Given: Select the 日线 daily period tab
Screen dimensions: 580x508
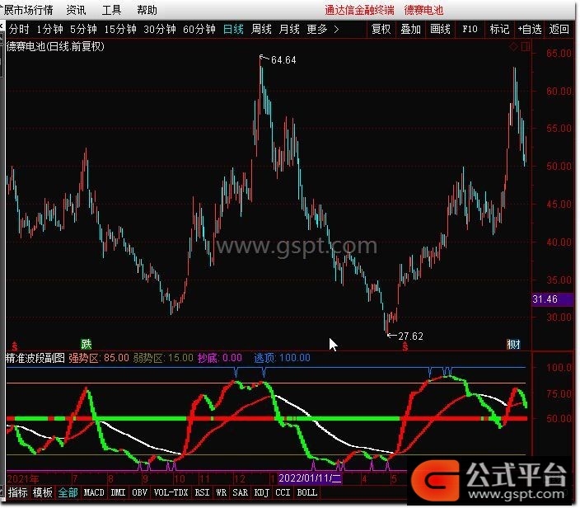Looking at the screenshot, I should (233, 29).
